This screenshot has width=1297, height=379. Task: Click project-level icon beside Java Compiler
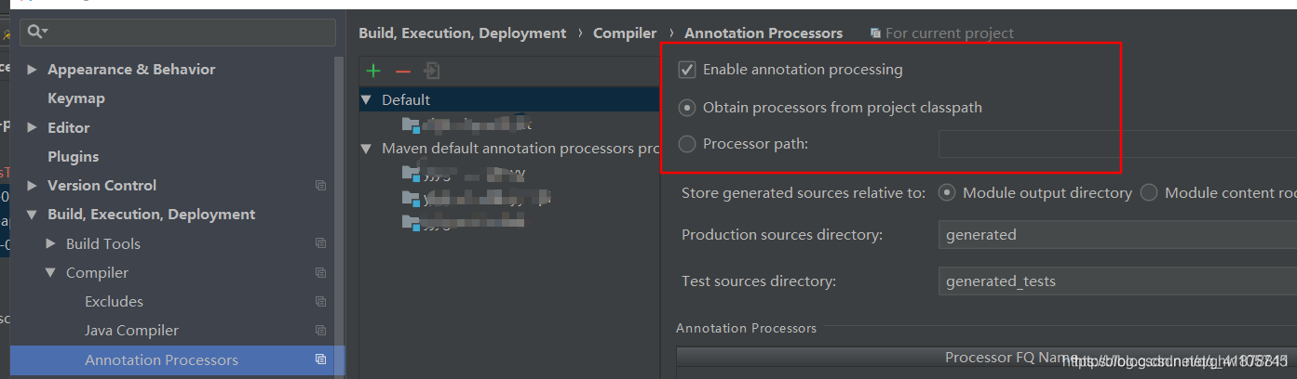(x=321, y=331)
